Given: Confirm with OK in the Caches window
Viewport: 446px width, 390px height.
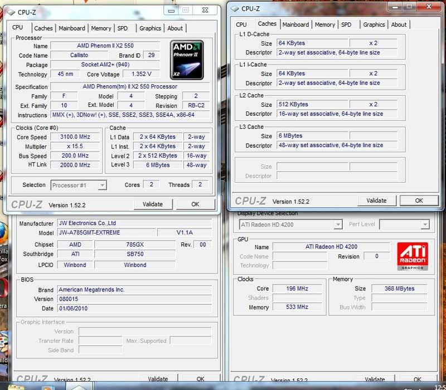Looking at the screenshot, I should (x=419, y=201).
